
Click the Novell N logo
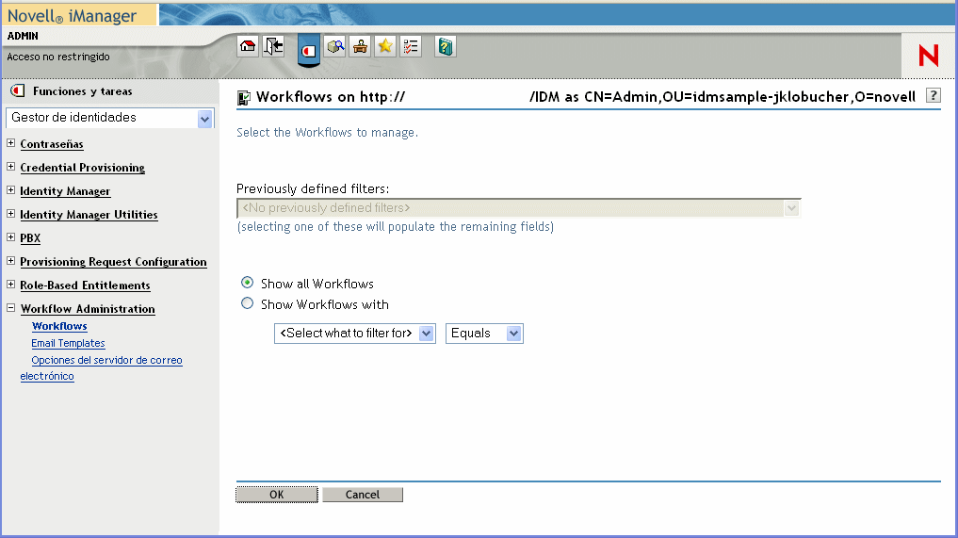[928, 56]
